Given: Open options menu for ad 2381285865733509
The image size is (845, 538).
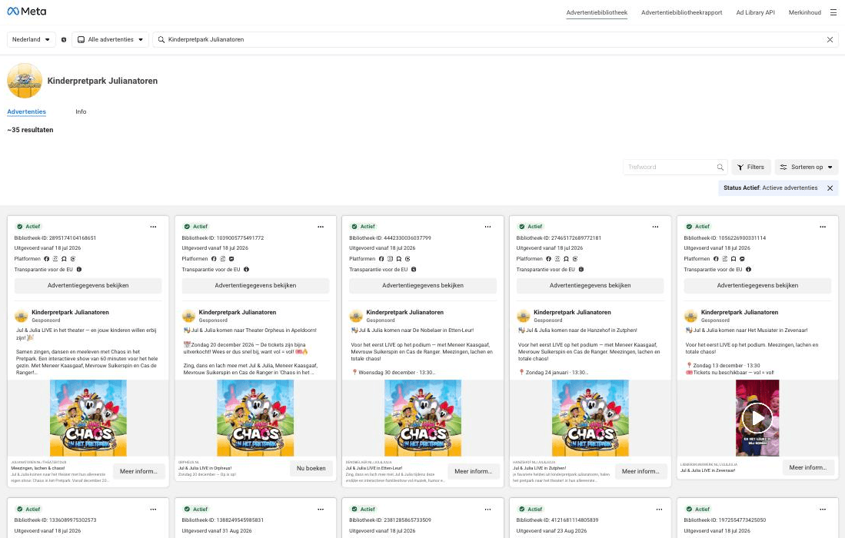Looking at the screenshot, I should [487, 509].
